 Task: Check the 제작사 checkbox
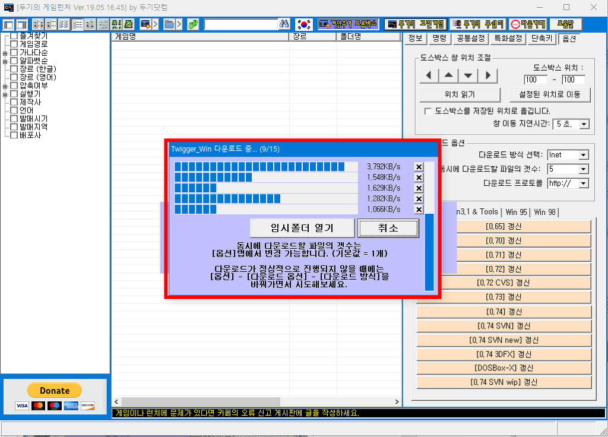(14, 102)
